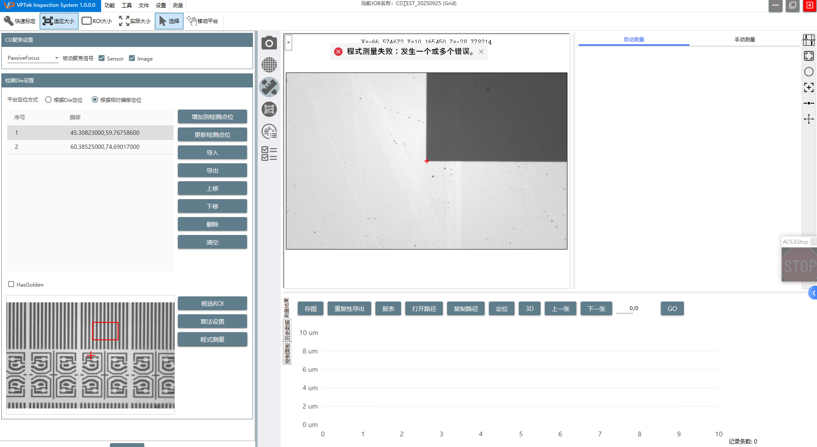The width and height of the screenshot is (817, 447).
Task: Open the checklist icon in sidebar
Action: click(x=269, y=154)
